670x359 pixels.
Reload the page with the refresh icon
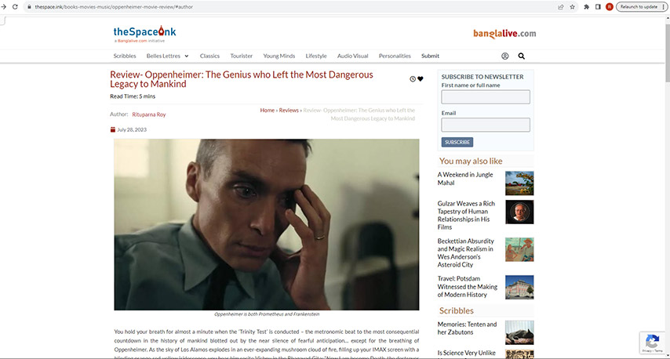tap(15, 7)
